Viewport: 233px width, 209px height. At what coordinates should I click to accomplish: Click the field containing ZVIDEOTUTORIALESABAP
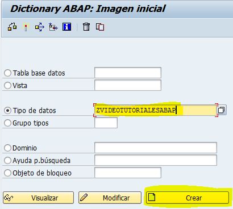pyautogui.click(x=156, y=110)
